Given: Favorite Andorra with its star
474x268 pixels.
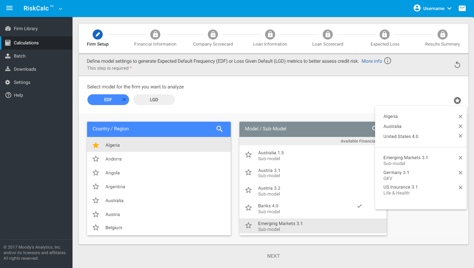Looking at the screenshot, I should click(96, 159).
